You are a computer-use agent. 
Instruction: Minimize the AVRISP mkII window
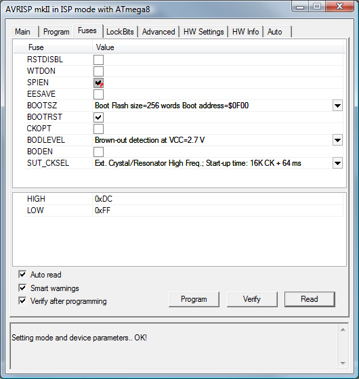point(300,6)
